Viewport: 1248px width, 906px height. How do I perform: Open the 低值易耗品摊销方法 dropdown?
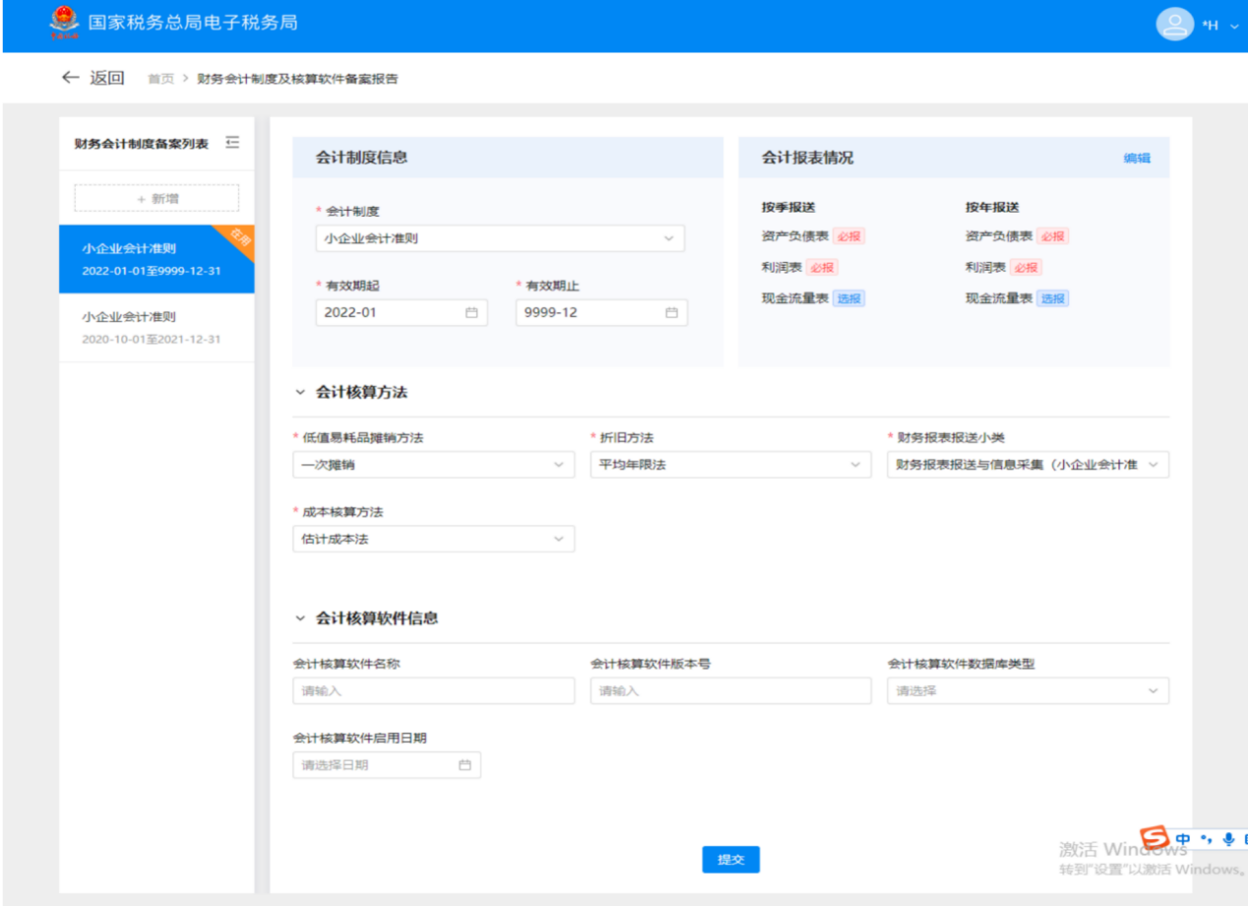(434, 464)
